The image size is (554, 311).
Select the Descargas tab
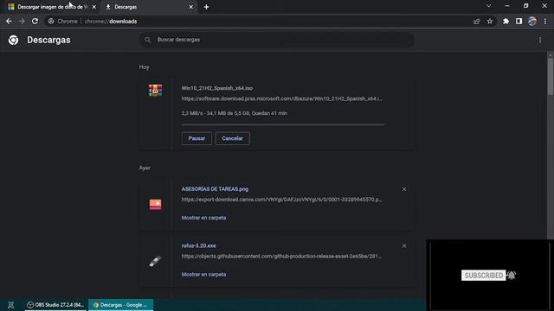149,7
